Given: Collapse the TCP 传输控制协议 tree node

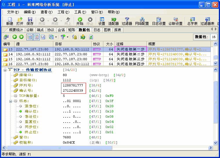Looking at the screenshot, I should (x=5, y=70).
